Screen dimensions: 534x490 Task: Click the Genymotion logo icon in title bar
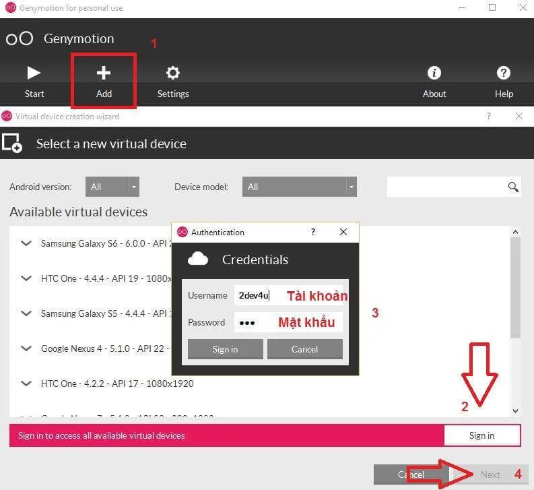coord(11,7)
